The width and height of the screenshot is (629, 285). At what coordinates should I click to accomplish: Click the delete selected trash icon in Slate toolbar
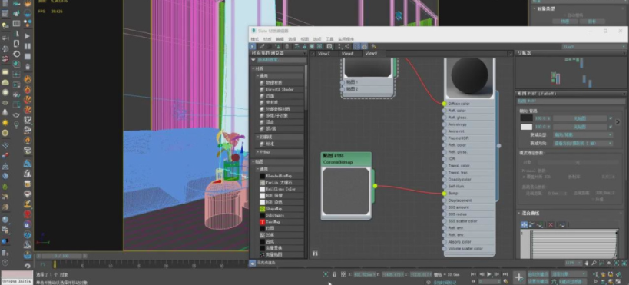(286, 47)
